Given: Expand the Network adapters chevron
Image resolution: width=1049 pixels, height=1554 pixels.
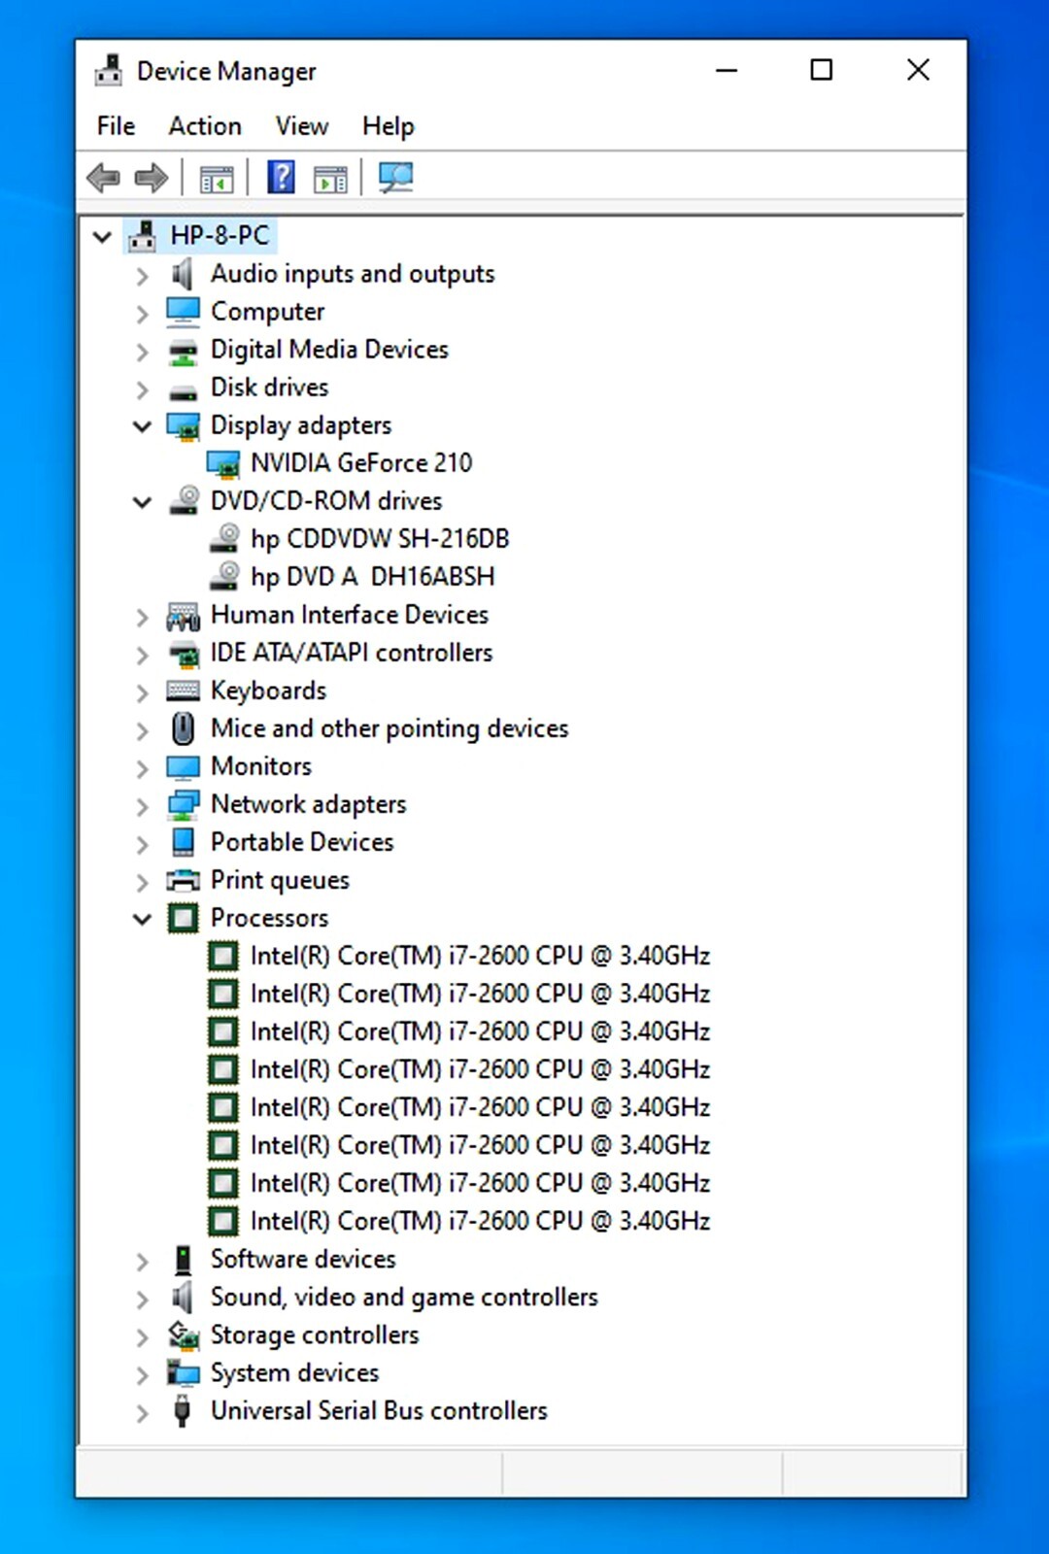Looking at the screenshot, I should click(x=143, y=806).
